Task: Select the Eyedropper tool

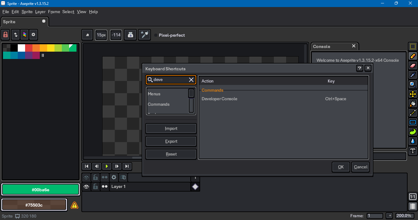Action: [413, 75]
